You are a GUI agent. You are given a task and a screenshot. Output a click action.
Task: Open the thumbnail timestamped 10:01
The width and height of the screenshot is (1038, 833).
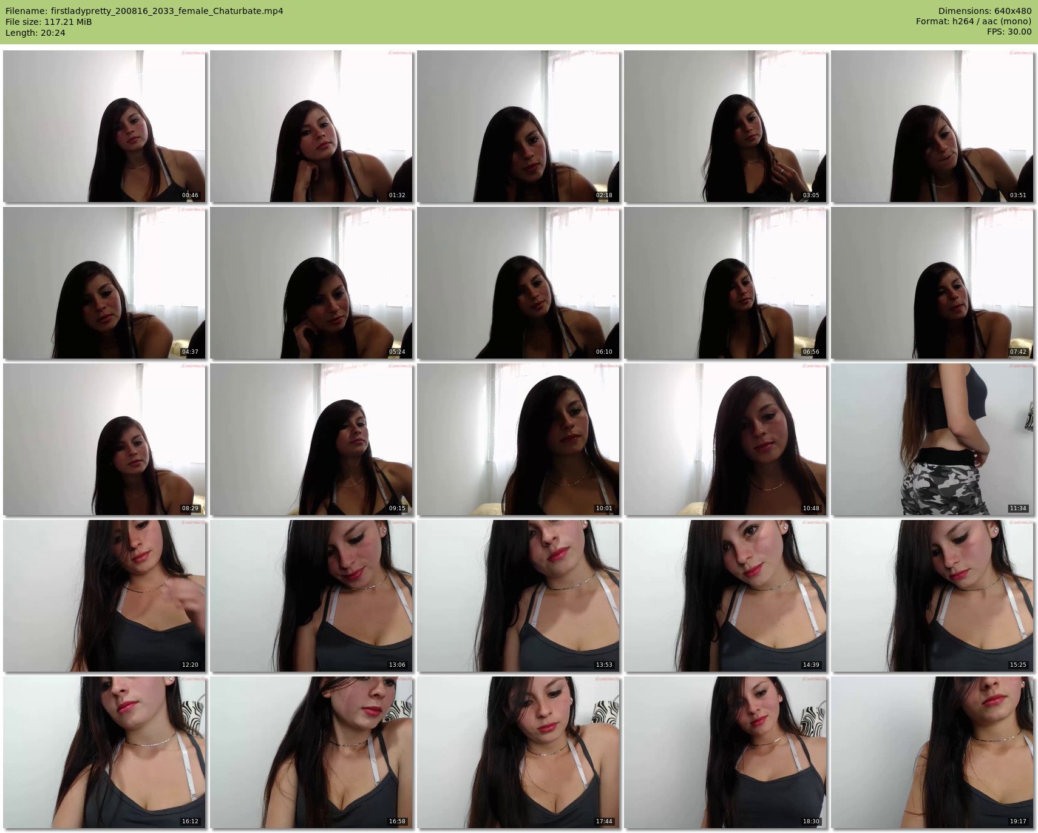click(518, 439)
